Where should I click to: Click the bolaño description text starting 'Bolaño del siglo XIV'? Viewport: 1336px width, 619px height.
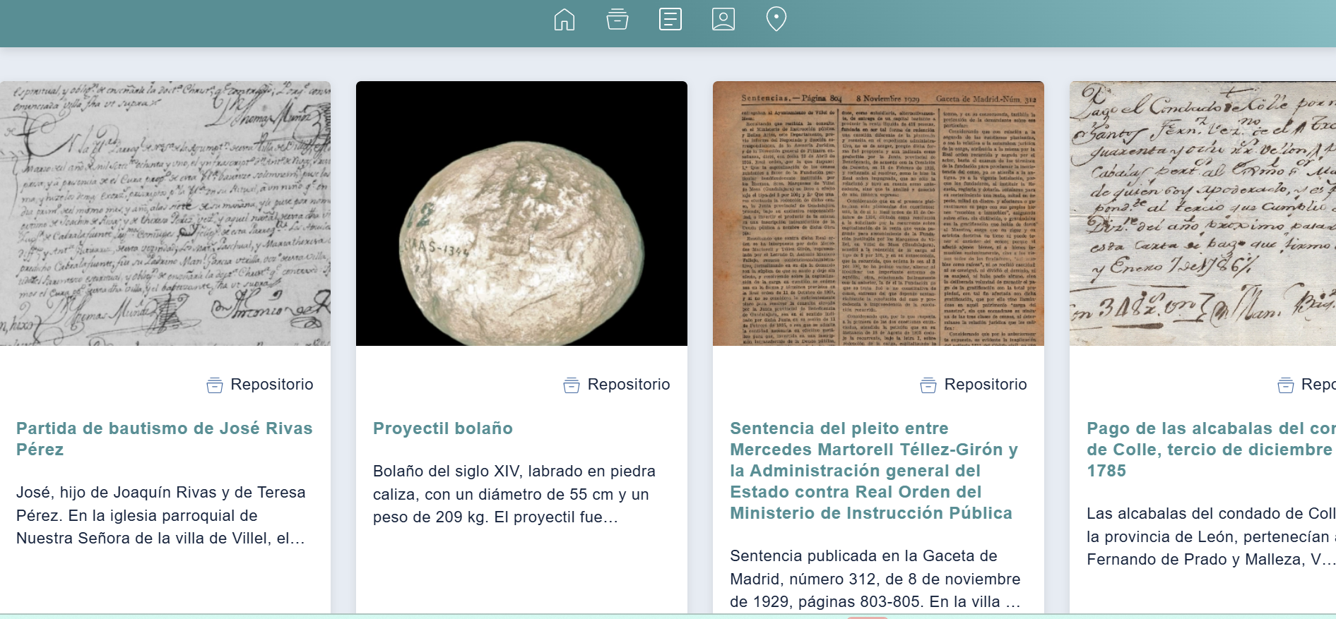(x=514, y=494)
